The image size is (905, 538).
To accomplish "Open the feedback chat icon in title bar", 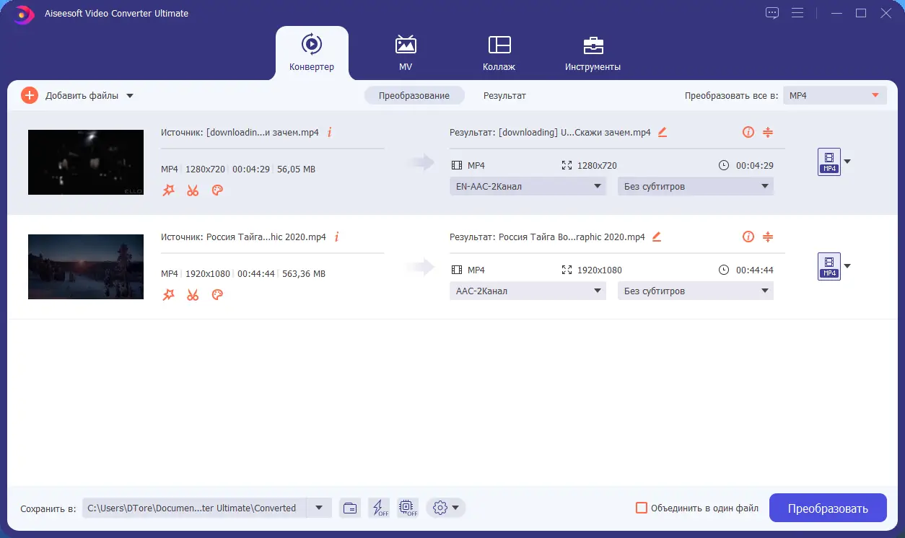I will 772,13.
